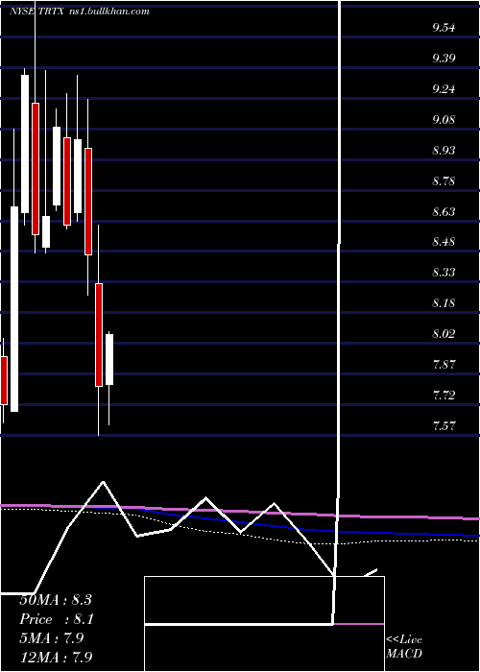Click the NYSE TRTX ns1.bullkhan.com header text
The width and height of the screenshot is (480, 672).
[x=80, y=12]
